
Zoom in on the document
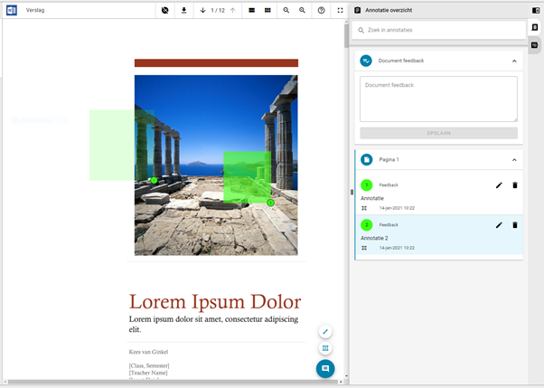302,11
